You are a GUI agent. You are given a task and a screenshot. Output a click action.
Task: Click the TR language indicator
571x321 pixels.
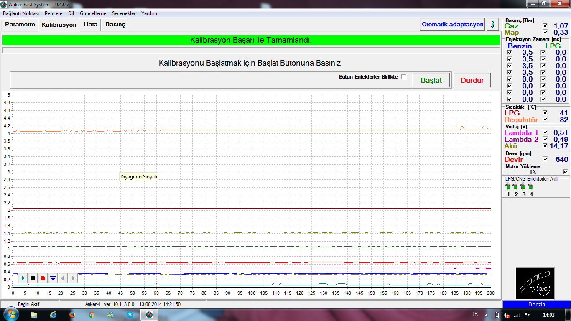click(x=474, y=314)
